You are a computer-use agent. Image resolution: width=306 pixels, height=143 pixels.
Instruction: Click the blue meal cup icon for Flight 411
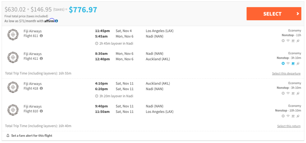click(293, 63)
